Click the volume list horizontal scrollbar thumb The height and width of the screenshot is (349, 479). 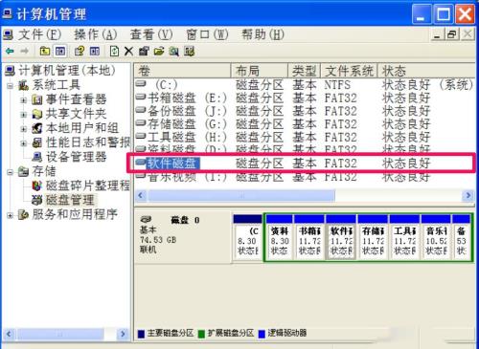point(241,195)
